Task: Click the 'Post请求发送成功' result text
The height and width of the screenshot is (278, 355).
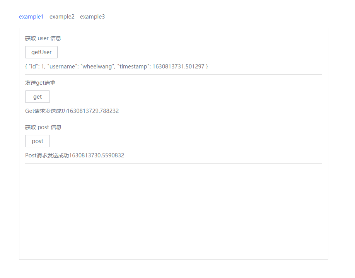Action: point(47,155)
